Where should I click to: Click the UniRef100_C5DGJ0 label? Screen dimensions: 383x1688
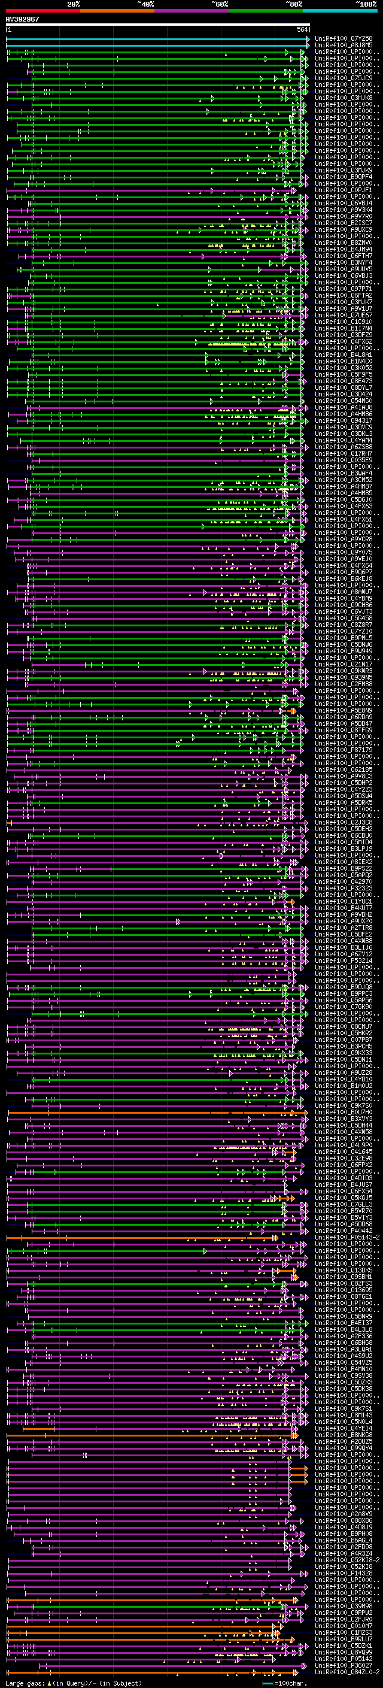pyautogui.click(x=344, y=499)
